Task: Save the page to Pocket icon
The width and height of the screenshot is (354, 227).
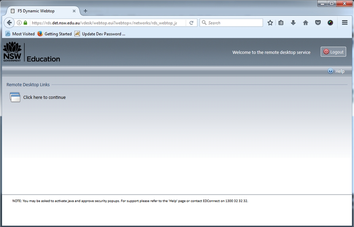Action: (x=318, y=23)
